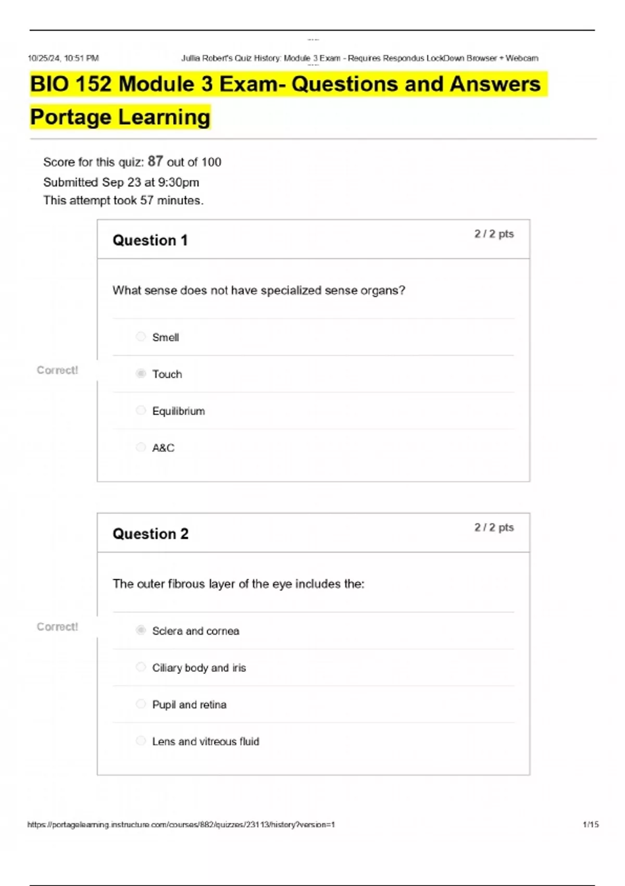Click the Question 1 heading
This screenshot has height=886, width=625.
[150, 240]
